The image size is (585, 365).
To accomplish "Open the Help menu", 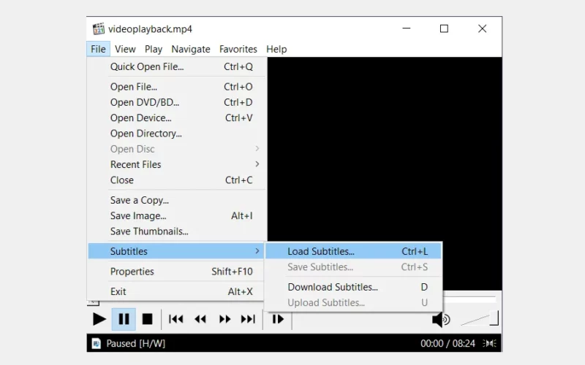I will pyautogui.click(x=276, y=49).
